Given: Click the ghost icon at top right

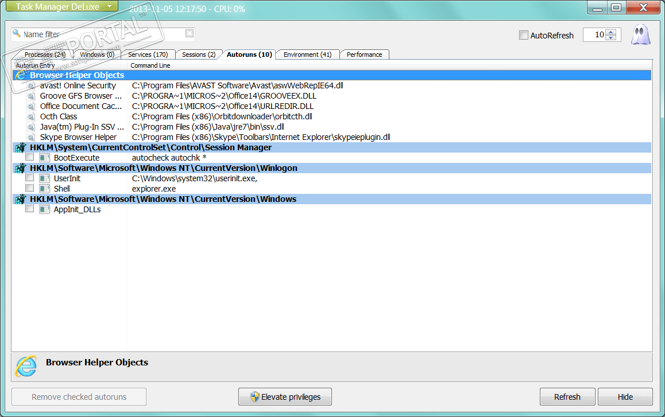Looking at the screenshot, I should 640,34.
